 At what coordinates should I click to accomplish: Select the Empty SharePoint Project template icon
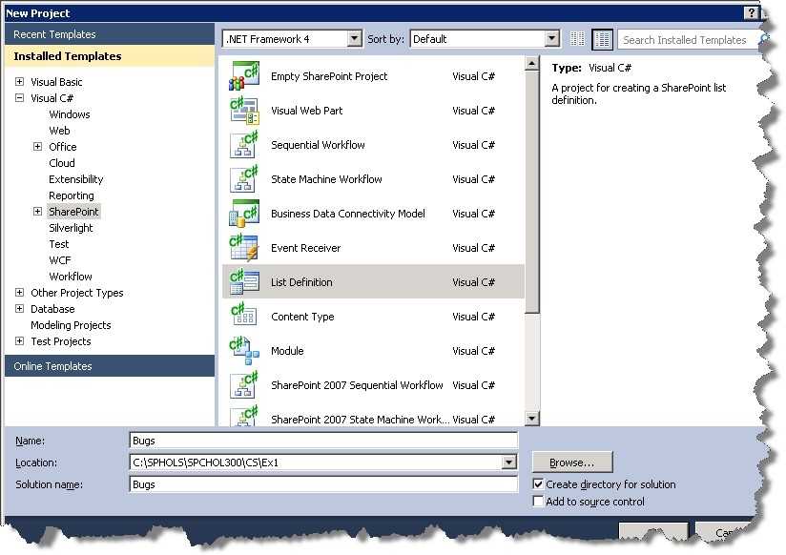pos(244,76)
